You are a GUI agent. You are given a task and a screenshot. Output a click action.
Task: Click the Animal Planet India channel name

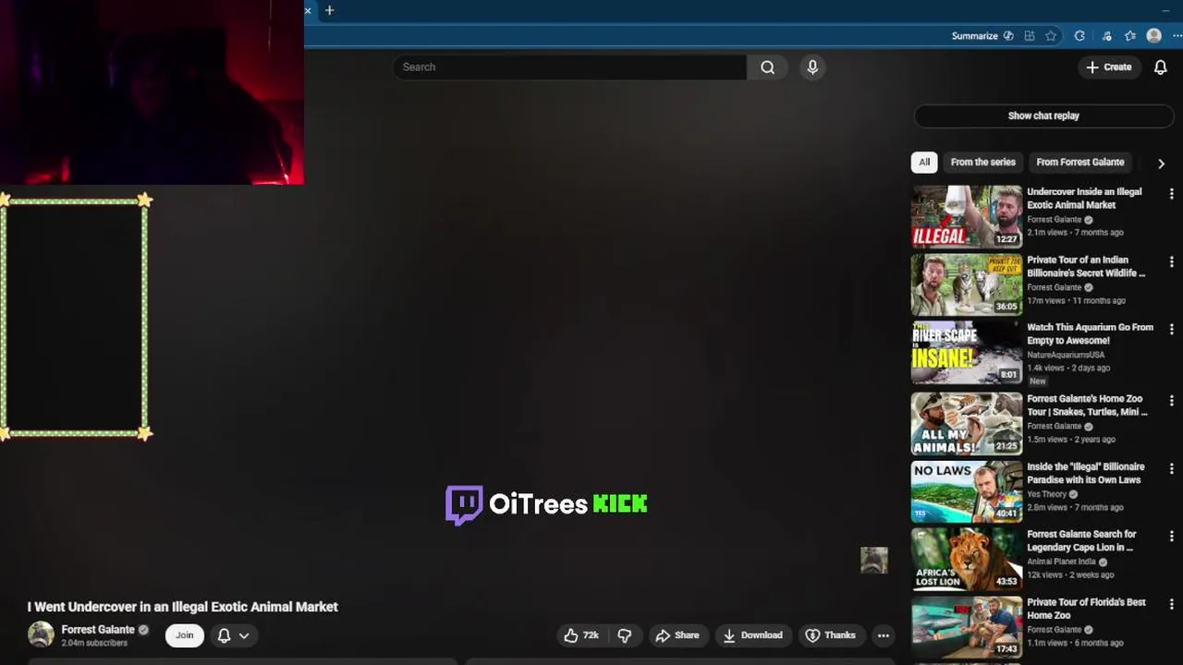(x=1062, y=562)
